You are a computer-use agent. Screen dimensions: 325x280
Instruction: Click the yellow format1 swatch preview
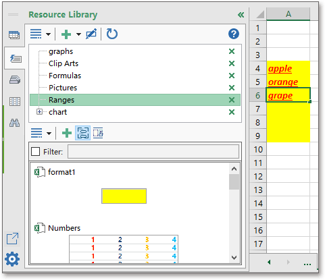[124, 196]
